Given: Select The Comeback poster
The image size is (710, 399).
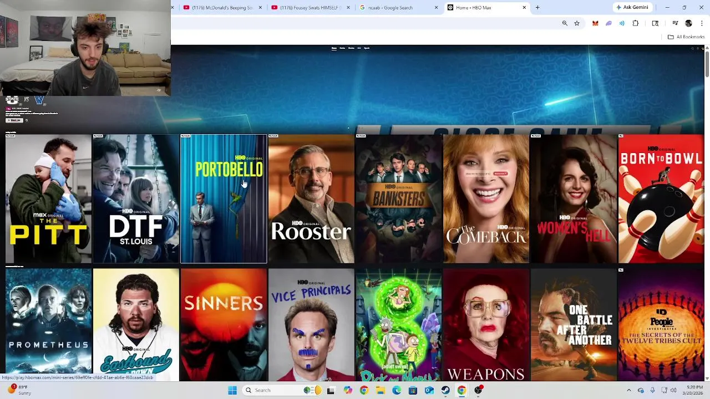Looking at the screenshot, I should (486, 198).
